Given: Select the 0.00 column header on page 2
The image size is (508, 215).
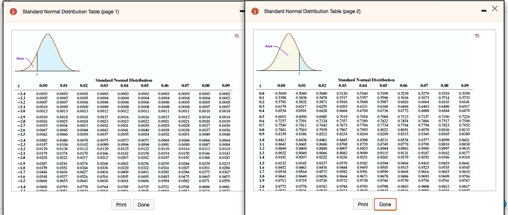Looking at the screenshot, I should (x=281, y=85).
